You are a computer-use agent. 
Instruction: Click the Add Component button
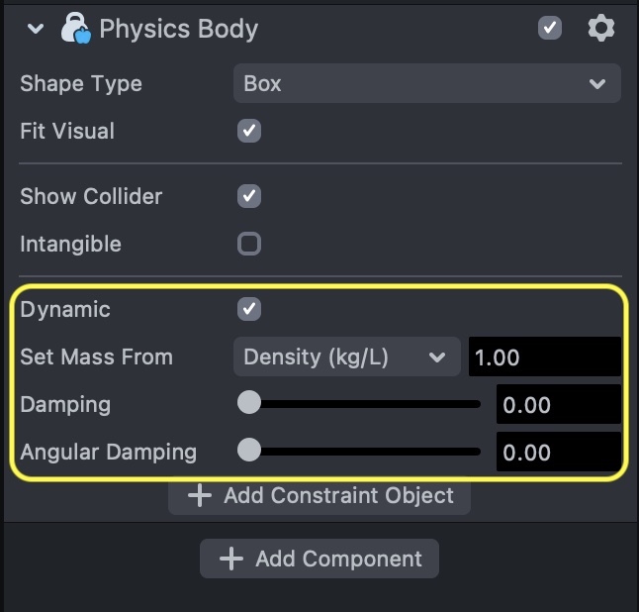pyautogui.click(x=319, y=559)
